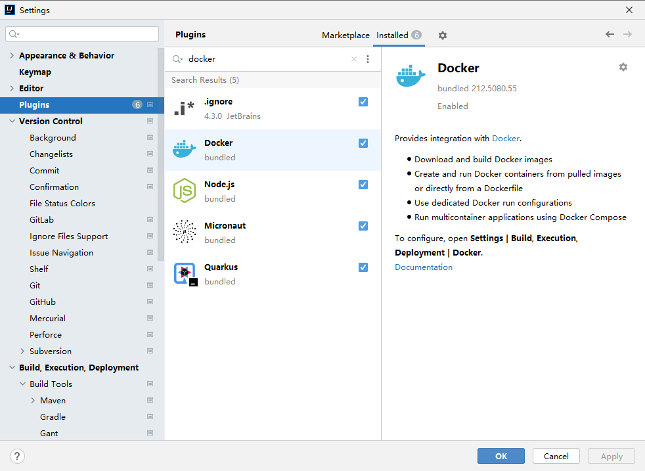645x471 pixels.
Task: Toggle the Micronaut plugin checkbox
Action: click(363, 226)
